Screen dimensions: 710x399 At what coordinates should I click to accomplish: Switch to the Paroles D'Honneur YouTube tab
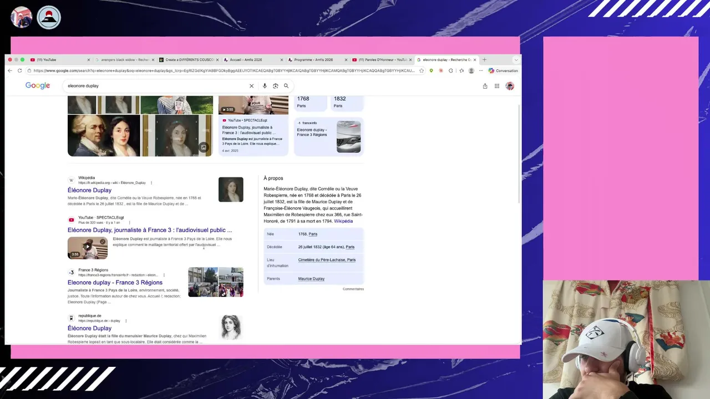383,59
